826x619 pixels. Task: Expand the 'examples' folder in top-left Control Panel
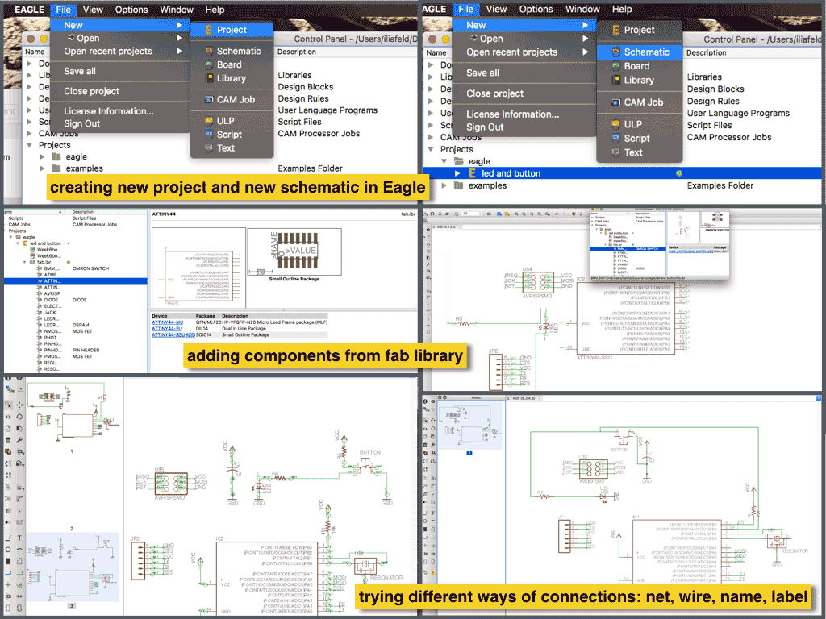[x=42, y=168]
